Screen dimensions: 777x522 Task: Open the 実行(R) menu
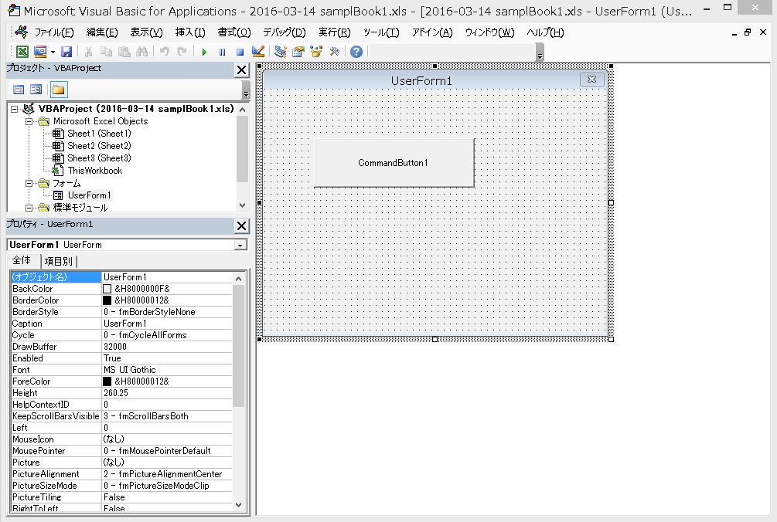click(334, 32)
